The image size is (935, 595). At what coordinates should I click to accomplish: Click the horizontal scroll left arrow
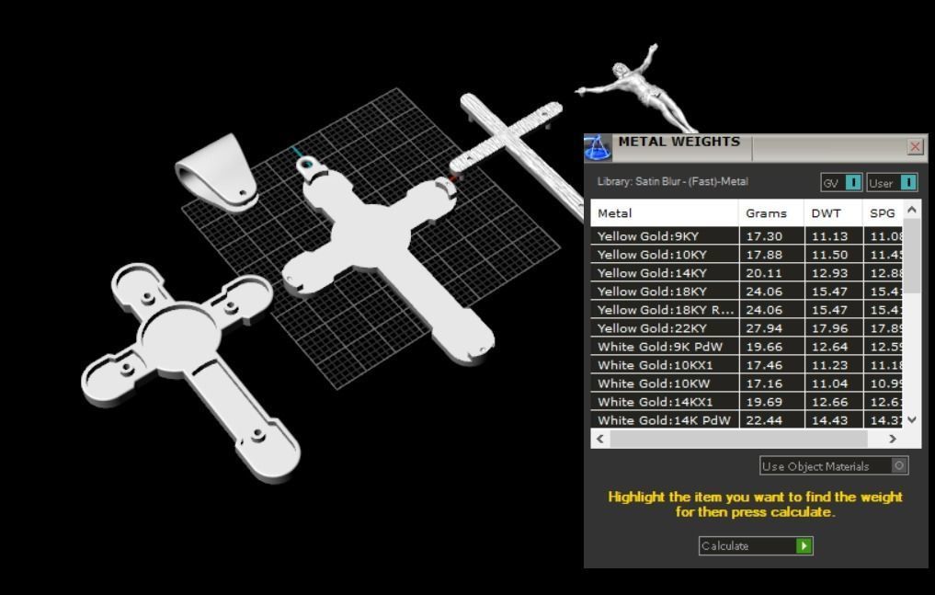click(599, 439)
